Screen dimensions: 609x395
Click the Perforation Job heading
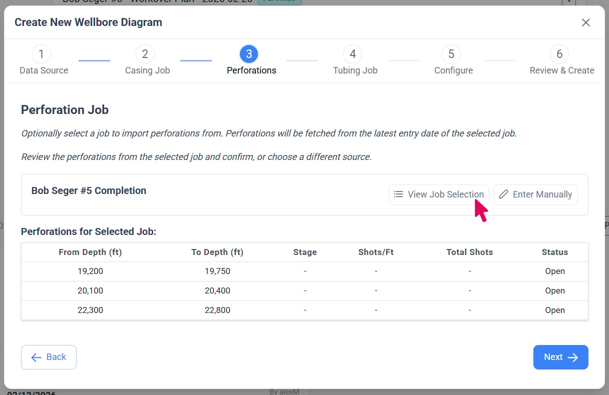[65, 110]
